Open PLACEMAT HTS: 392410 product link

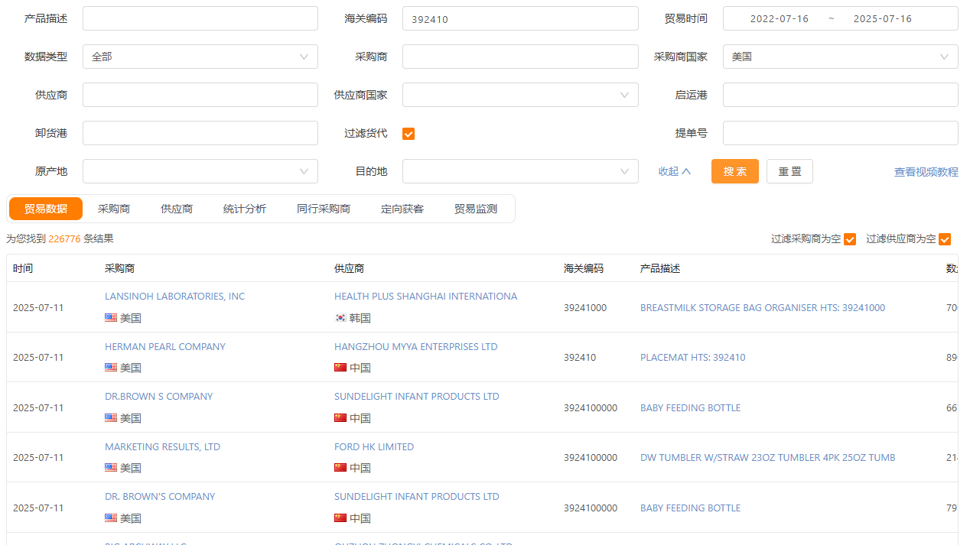coord(693,358)
